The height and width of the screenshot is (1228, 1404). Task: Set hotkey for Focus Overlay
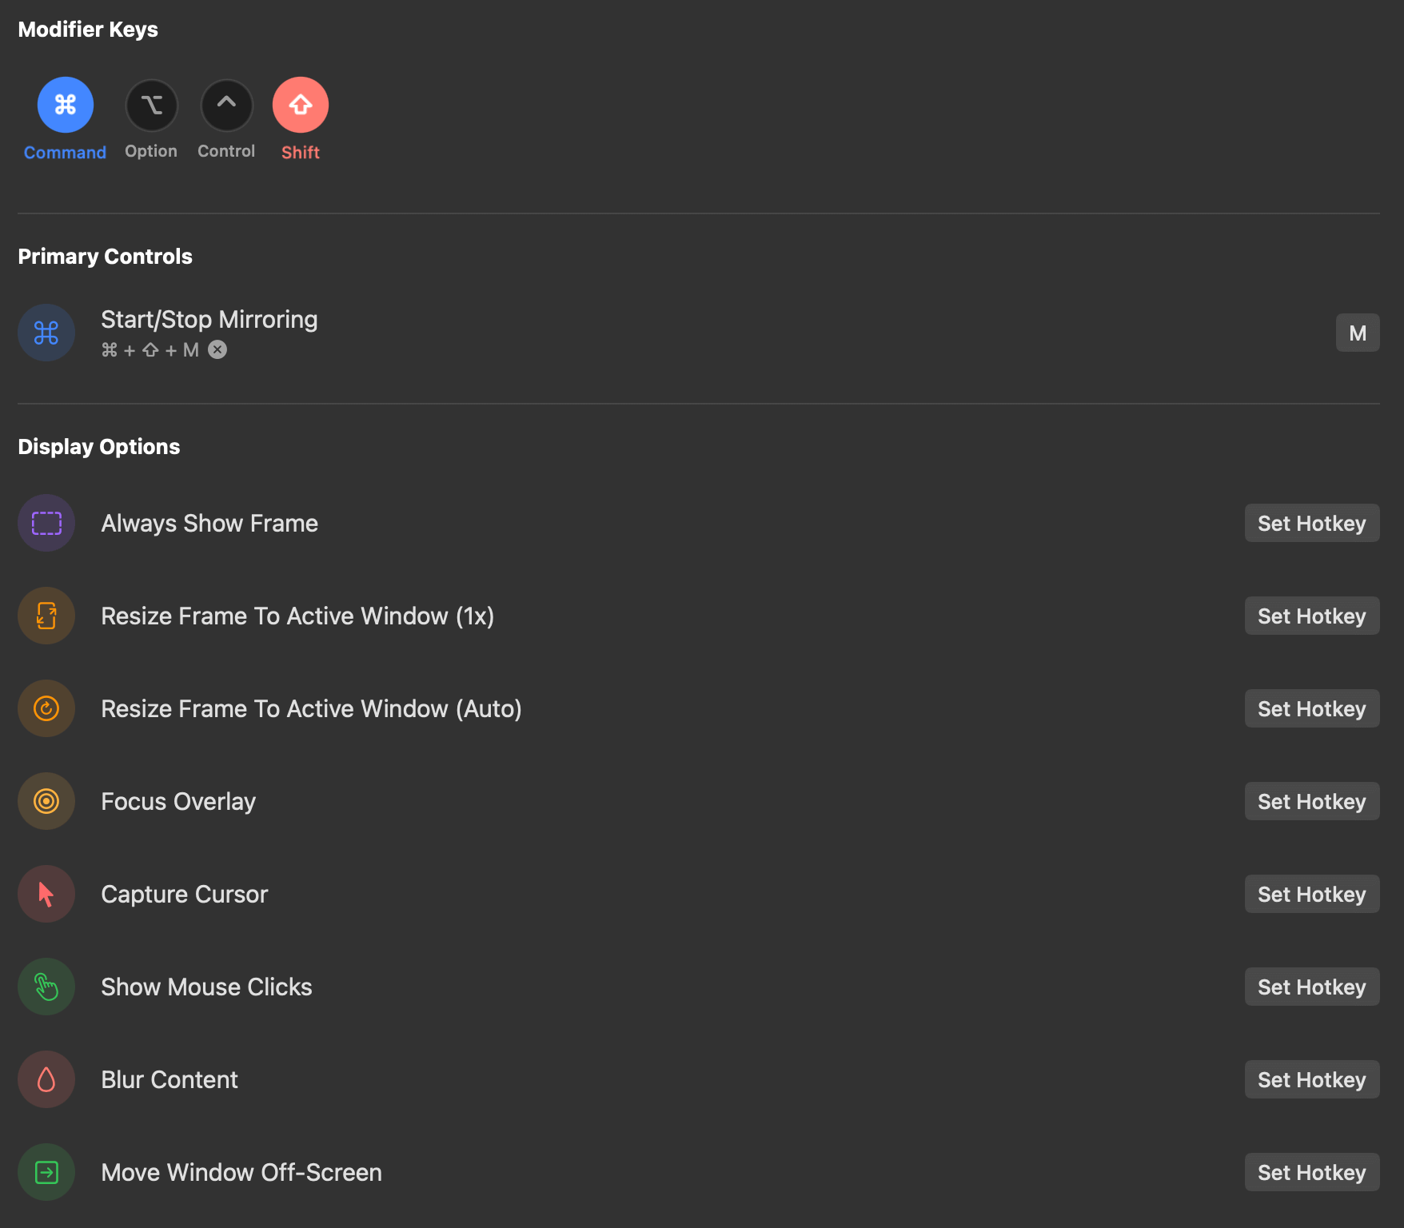tap(1311, 801)
